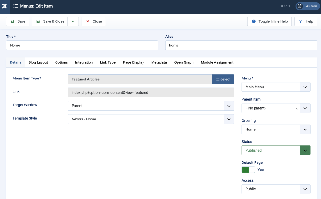Switch to the Integration tab
Viewport: 321px width, 199px height.
(84, 62)
